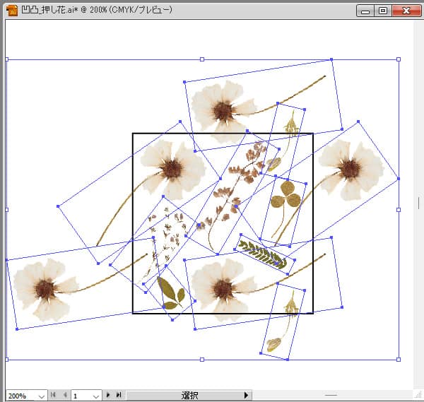Go to the previous artboard

click(x=64, y=396)
